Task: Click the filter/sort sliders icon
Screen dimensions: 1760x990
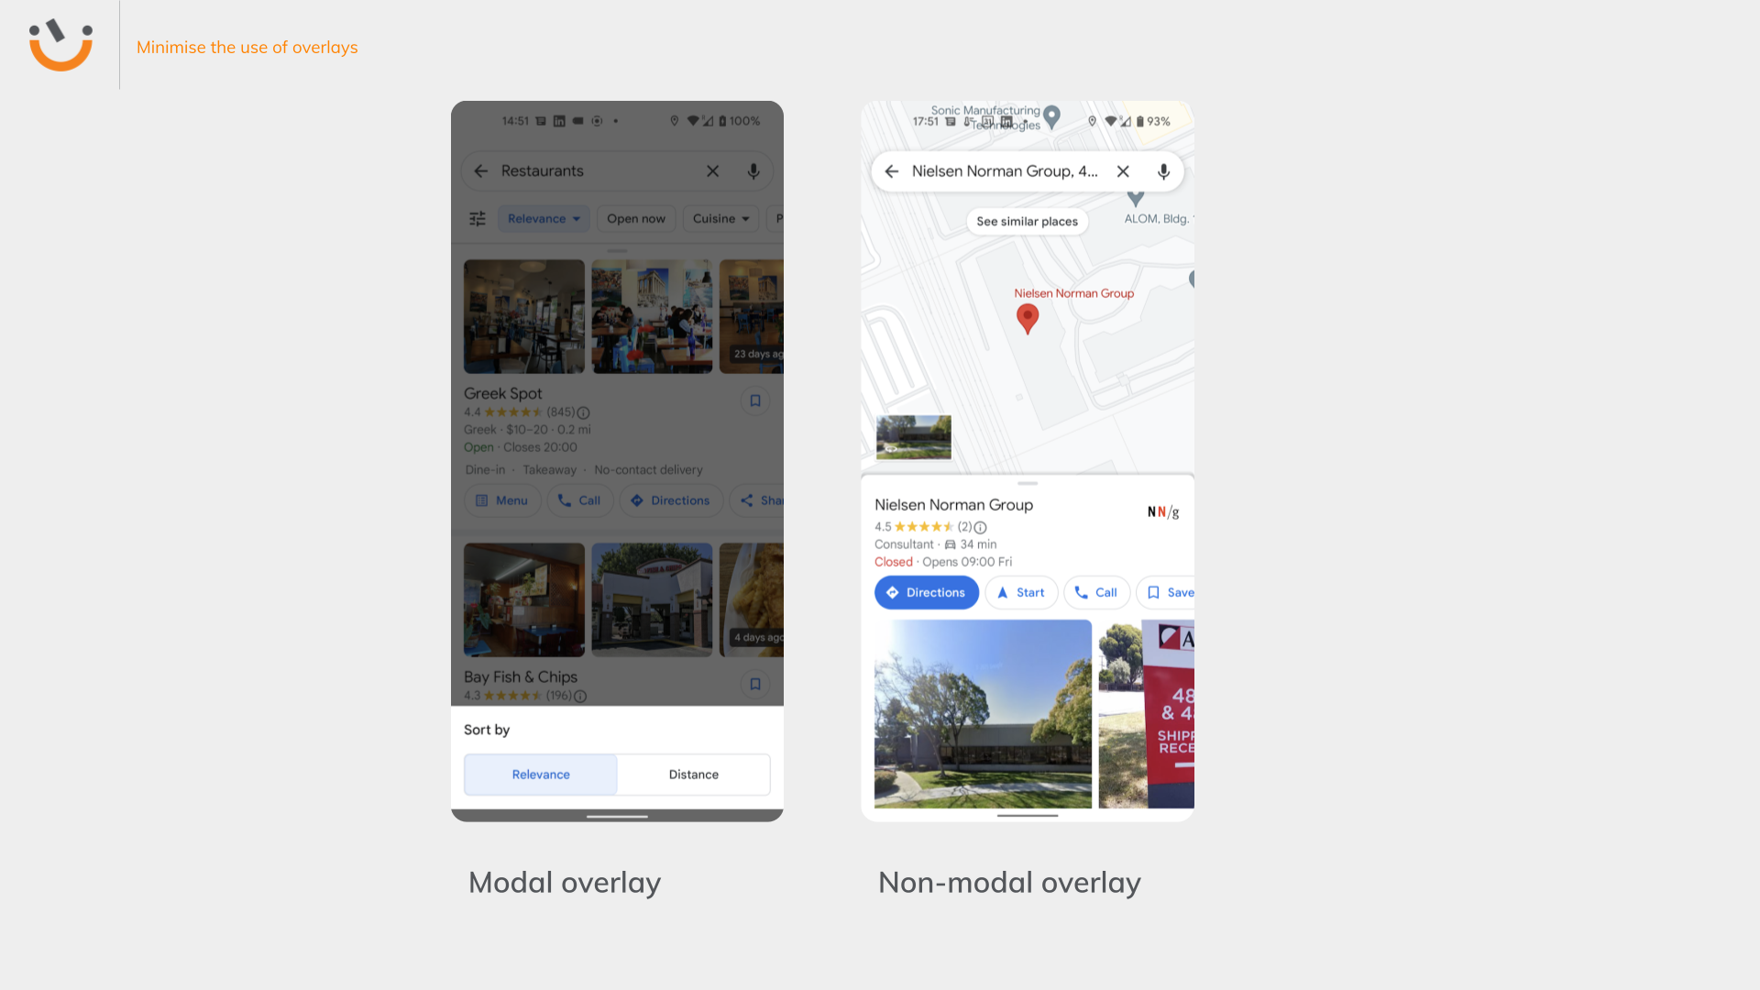Action: pos(478,217)
